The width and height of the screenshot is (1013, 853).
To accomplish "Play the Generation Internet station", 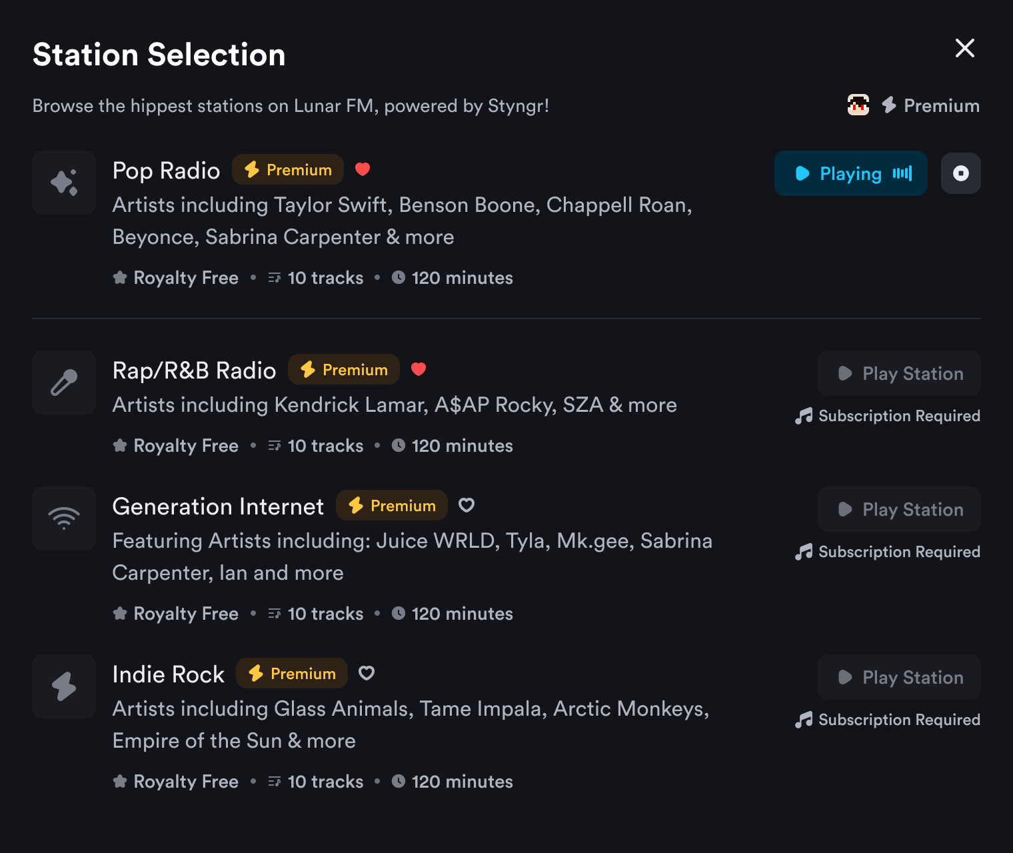I will coord(898,509).
